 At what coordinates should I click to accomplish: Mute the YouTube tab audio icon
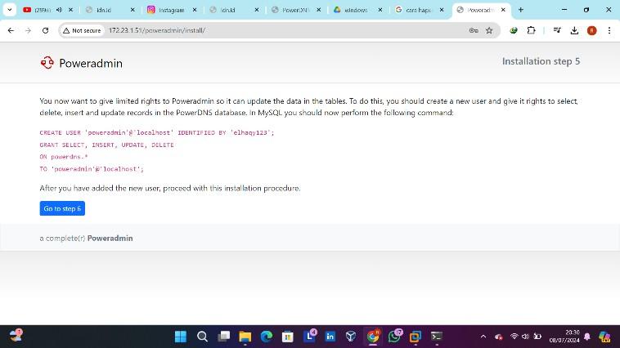pyautogui.click(x=59, y=10)
